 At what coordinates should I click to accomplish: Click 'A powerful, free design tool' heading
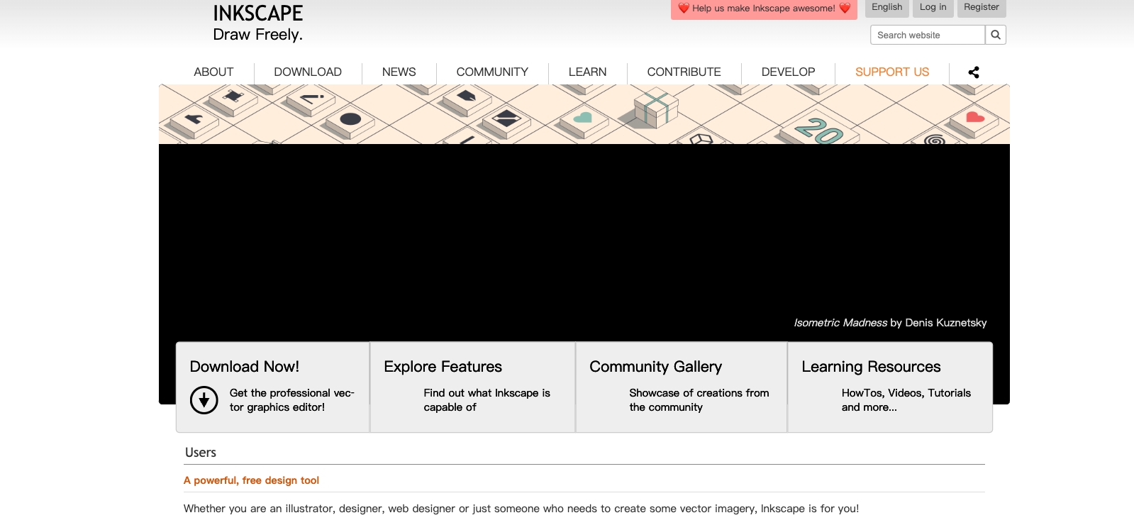coord(251,480)
